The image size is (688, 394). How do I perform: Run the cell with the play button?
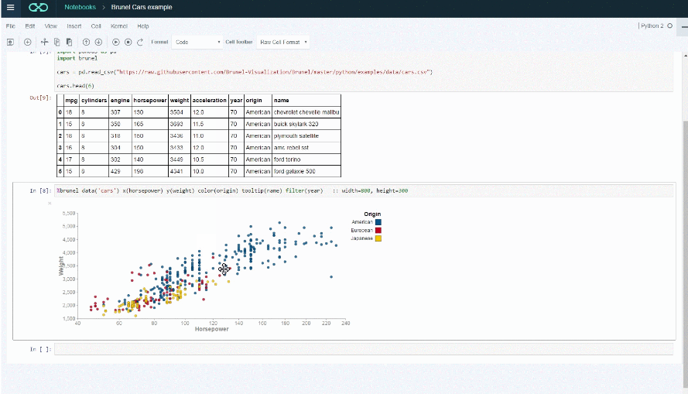(x=116, y=42)
